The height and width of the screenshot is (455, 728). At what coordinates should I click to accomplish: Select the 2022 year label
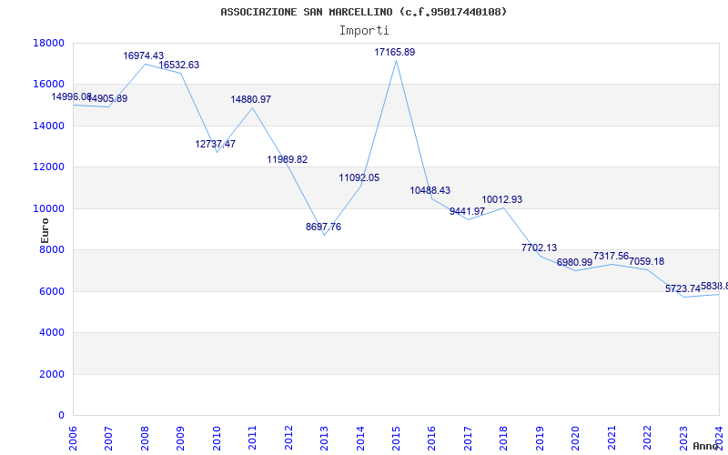(648, 438)
